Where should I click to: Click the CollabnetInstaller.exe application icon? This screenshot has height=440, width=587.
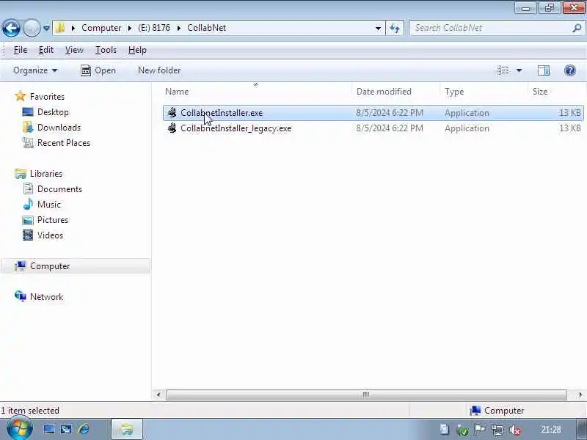pyautogui.click(x=172, y=113)
